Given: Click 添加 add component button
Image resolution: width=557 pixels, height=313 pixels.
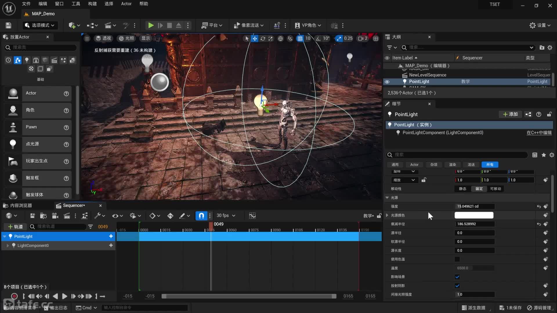Looking at the screenshot, I should (510, 114).
